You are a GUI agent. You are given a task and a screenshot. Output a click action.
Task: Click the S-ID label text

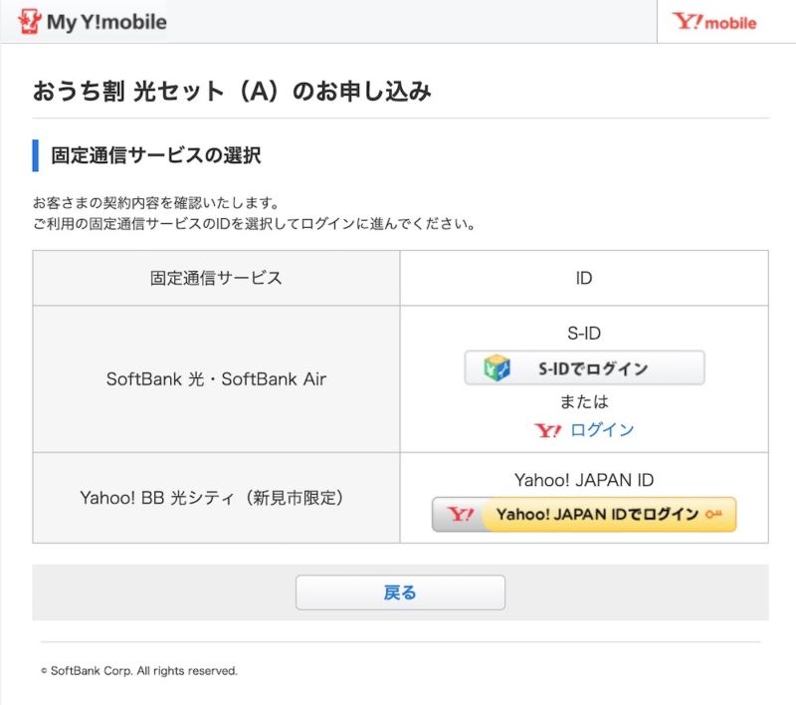tap(584, 334)
